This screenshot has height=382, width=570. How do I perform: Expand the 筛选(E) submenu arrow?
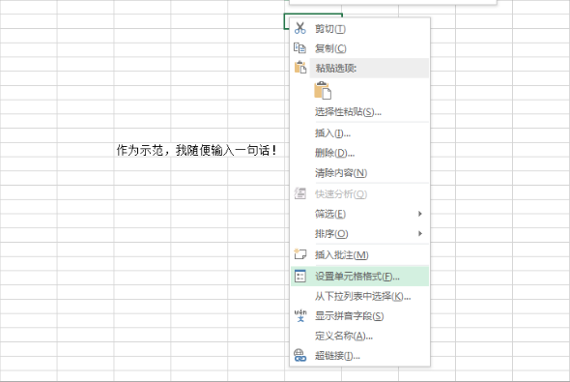tap(420, 214)
